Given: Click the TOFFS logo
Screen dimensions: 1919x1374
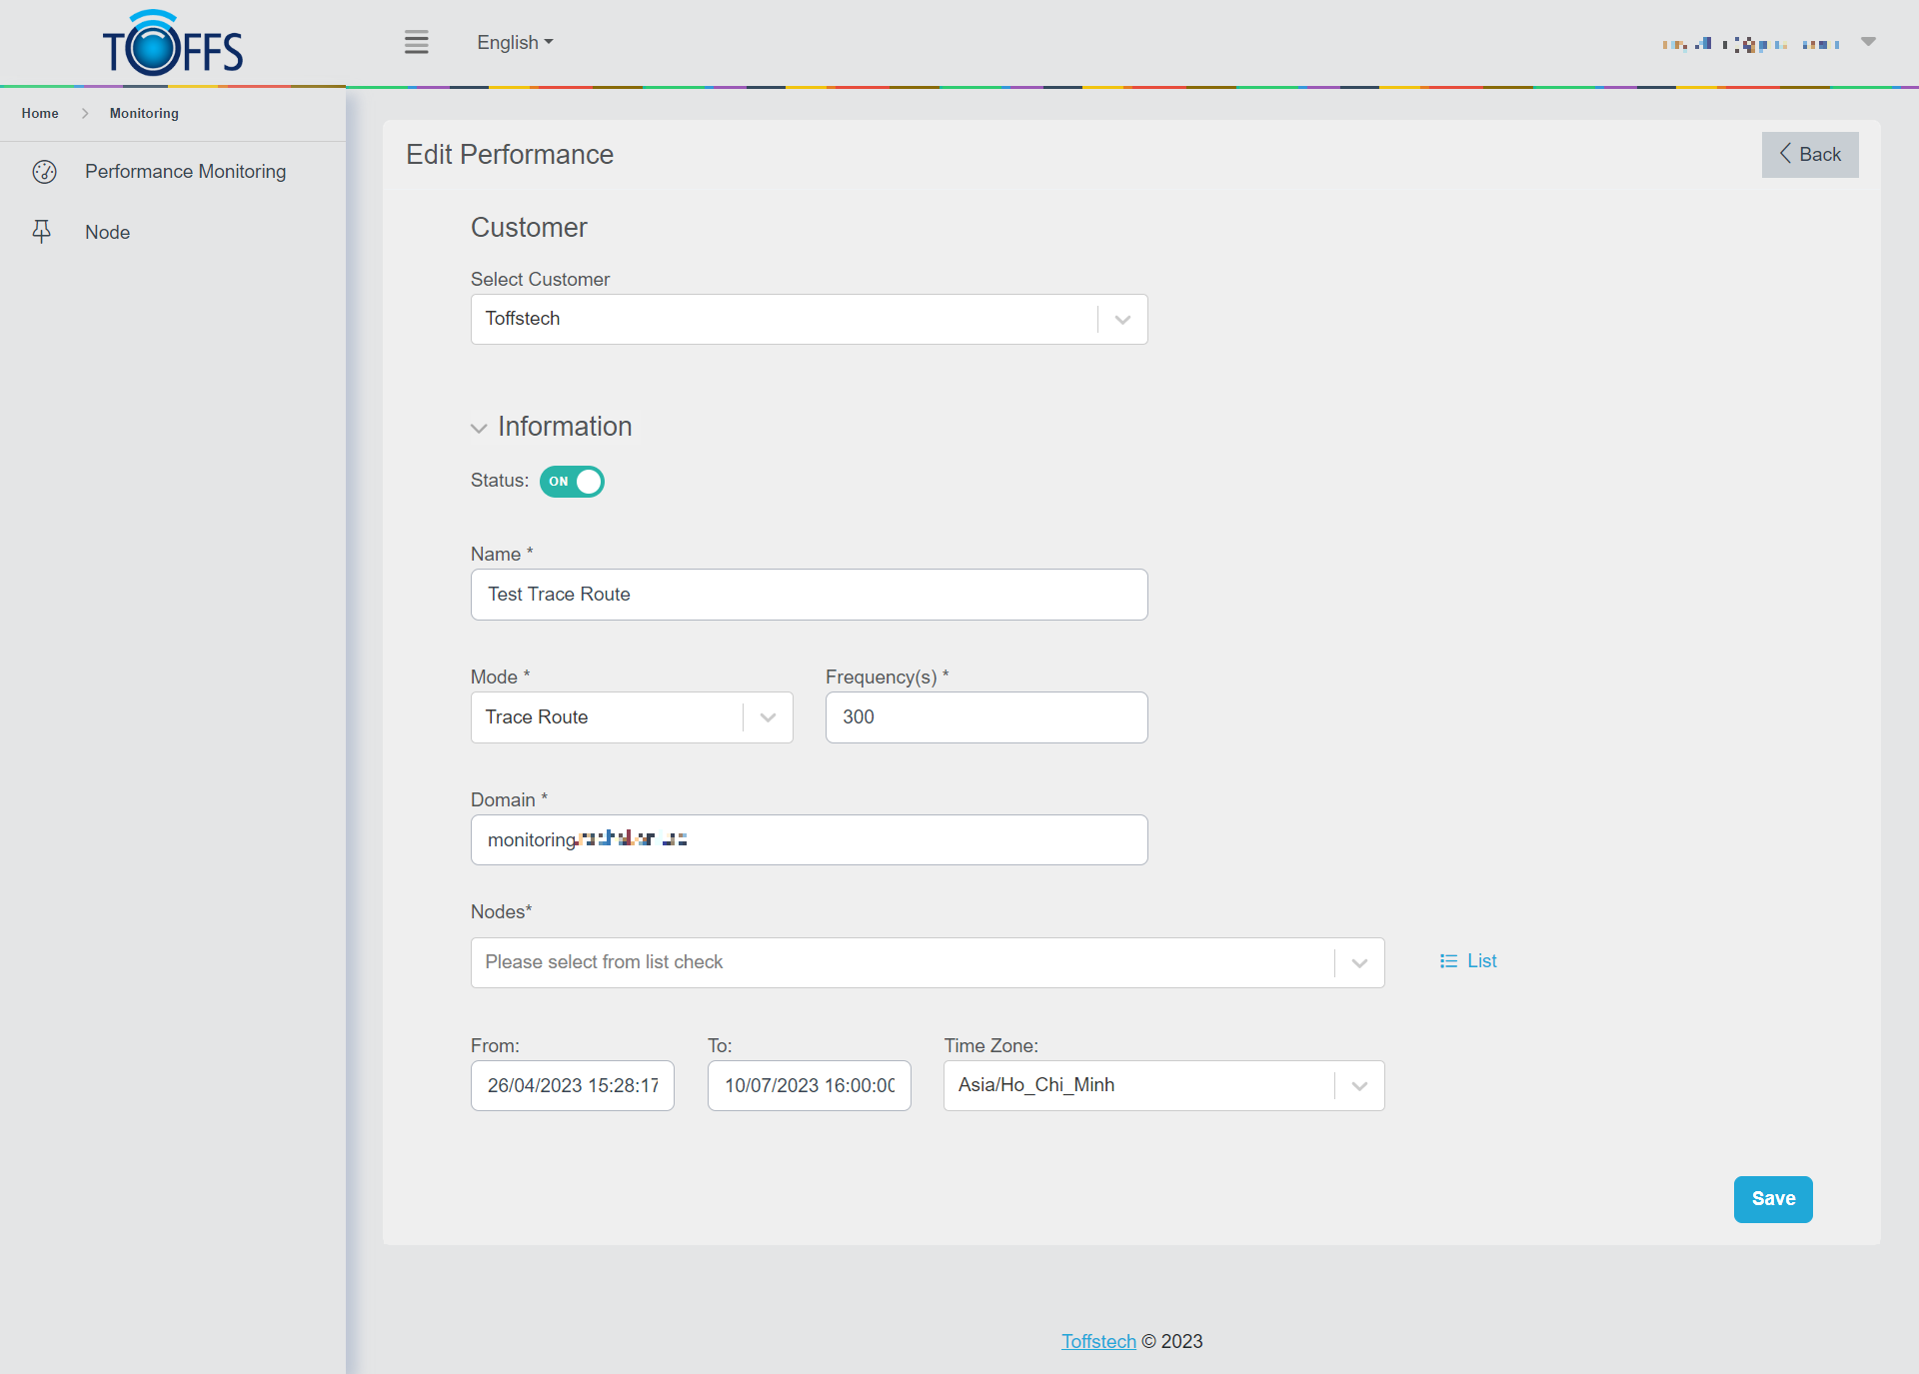Looking at the screenshot, I should click(172, 45).
